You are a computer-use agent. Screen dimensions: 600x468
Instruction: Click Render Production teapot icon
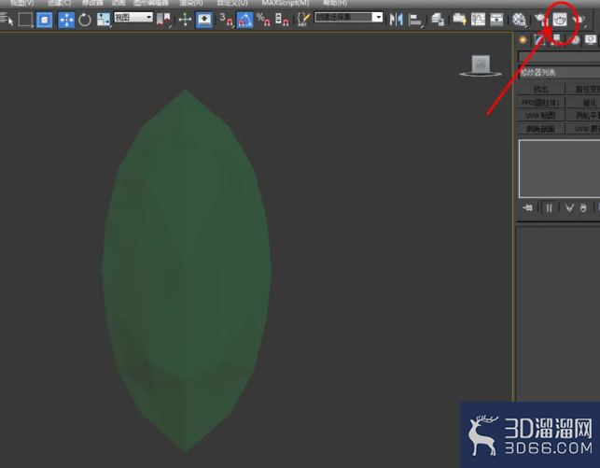point(579,20)
